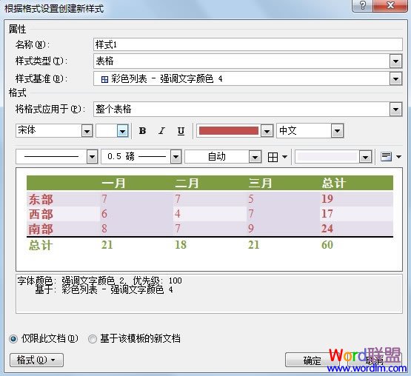
Task: Open the 将格式应用于 dropdown showing 整个表格
Action: 395,110
